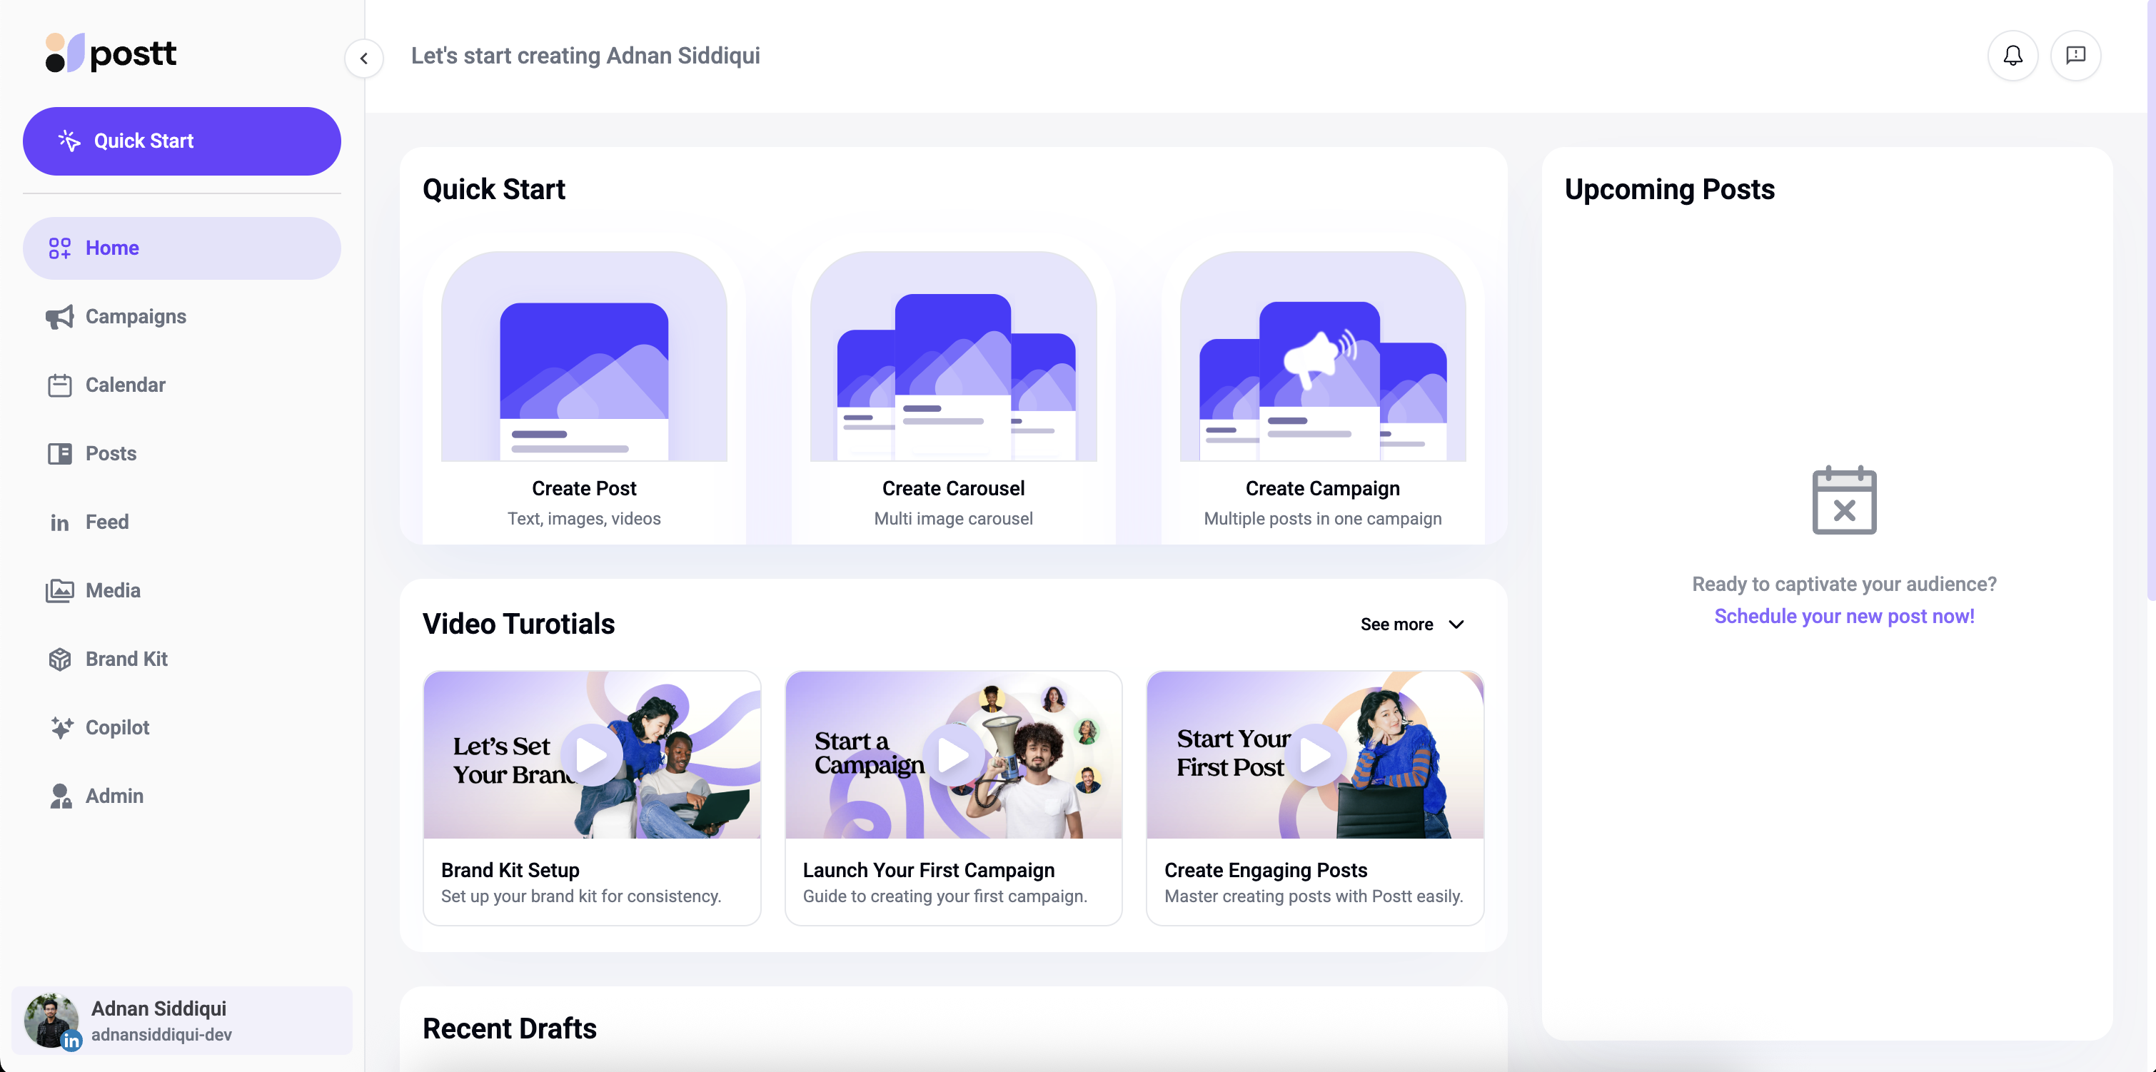Click the chevron next to See more
The image size is (2156, 1072).
[1456, 625]
